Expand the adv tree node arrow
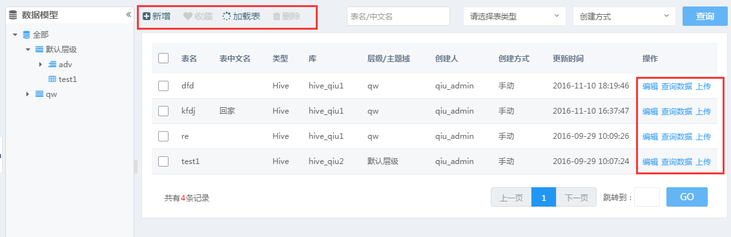The width and height of the screenshot is (731, 237). tap(41, 64)
